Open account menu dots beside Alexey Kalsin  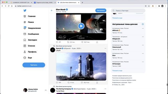pos(46,90)
